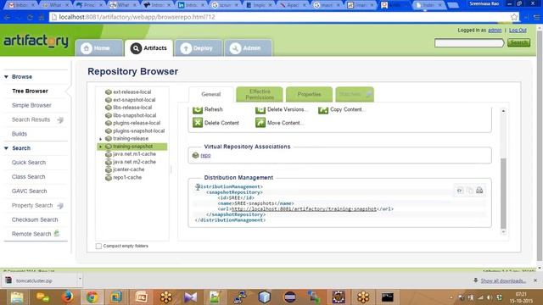
Task: Click the General panel vertical scrollbar thumb
Action: click(x=503, y=193)
